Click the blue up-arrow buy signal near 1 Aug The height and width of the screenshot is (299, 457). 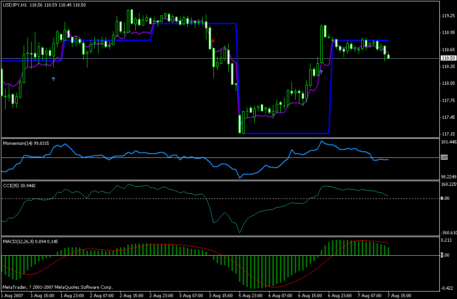(x=53, y=78)
